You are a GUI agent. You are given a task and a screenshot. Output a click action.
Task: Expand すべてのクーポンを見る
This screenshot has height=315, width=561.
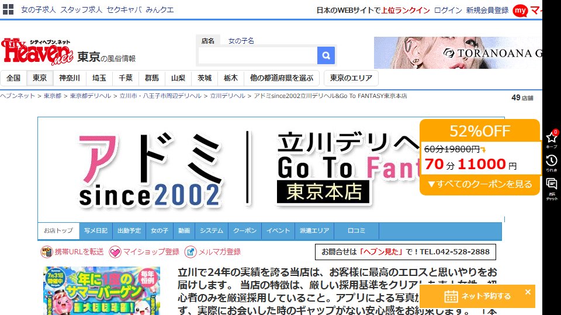click(x=479, y=184)
